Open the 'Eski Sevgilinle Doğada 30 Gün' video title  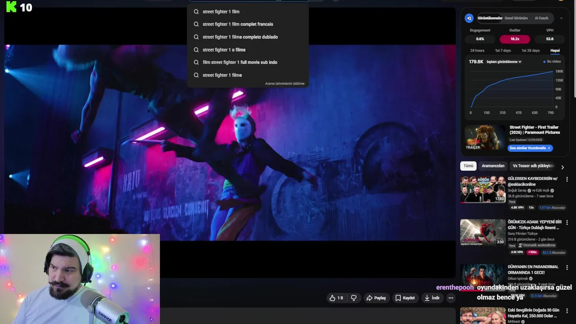534,313
